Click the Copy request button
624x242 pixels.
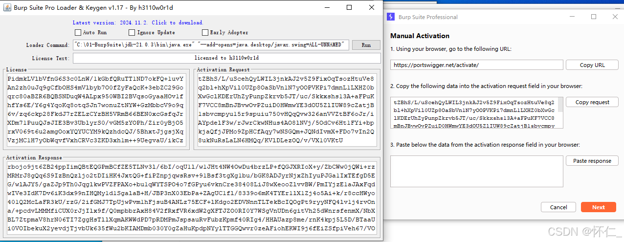[592, 102]
